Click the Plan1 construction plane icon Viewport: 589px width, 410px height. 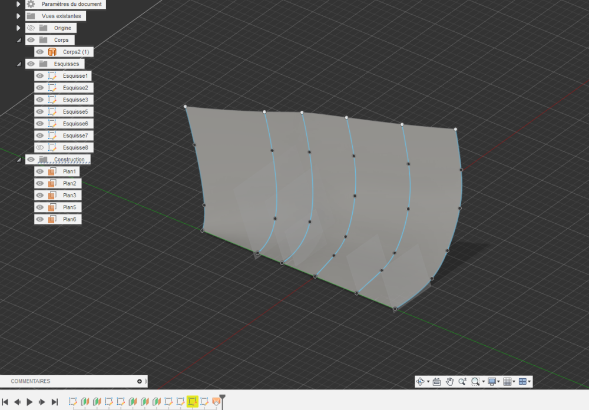coord(52,171)
